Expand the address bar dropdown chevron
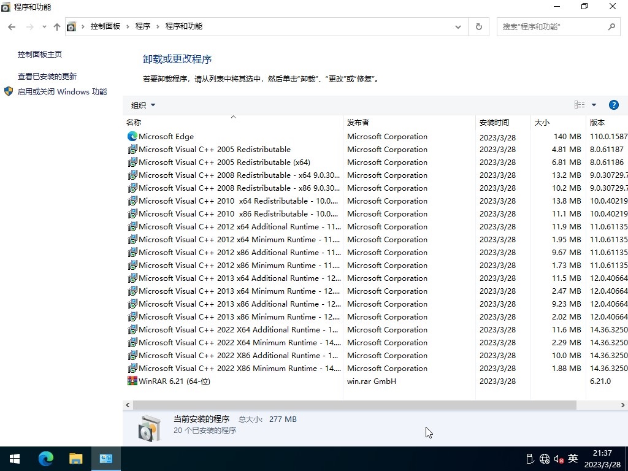Viewport: 628px width, 471px height. (x=458, y=26)
